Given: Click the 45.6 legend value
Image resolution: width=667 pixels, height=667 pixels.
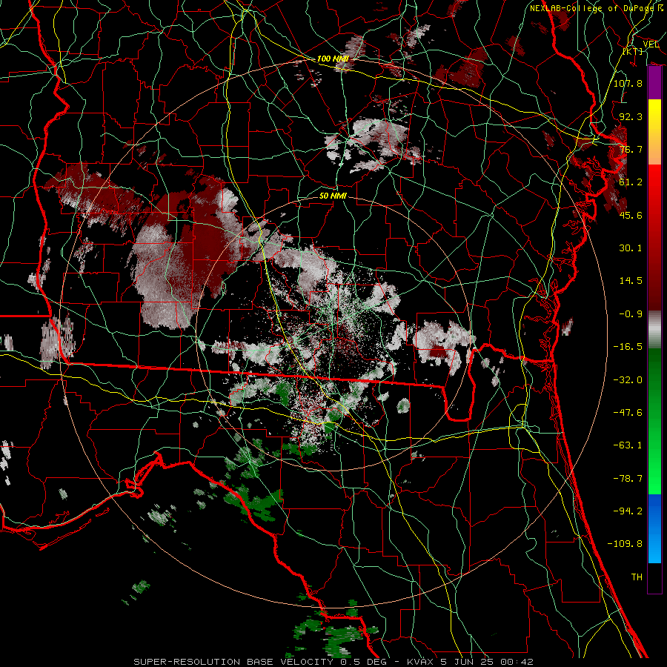Looking at the screenshot, I should 631,215.
